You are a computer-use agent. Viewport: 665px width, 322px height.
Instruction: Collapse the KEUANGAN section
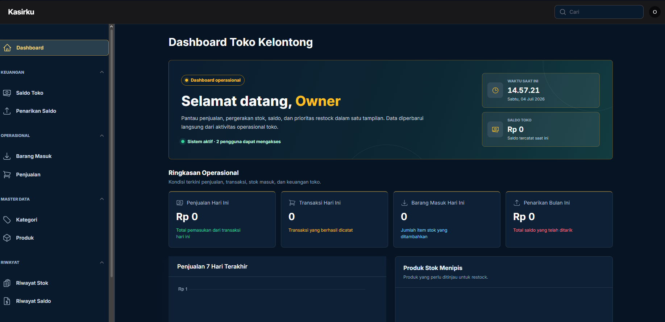point(102,72)
